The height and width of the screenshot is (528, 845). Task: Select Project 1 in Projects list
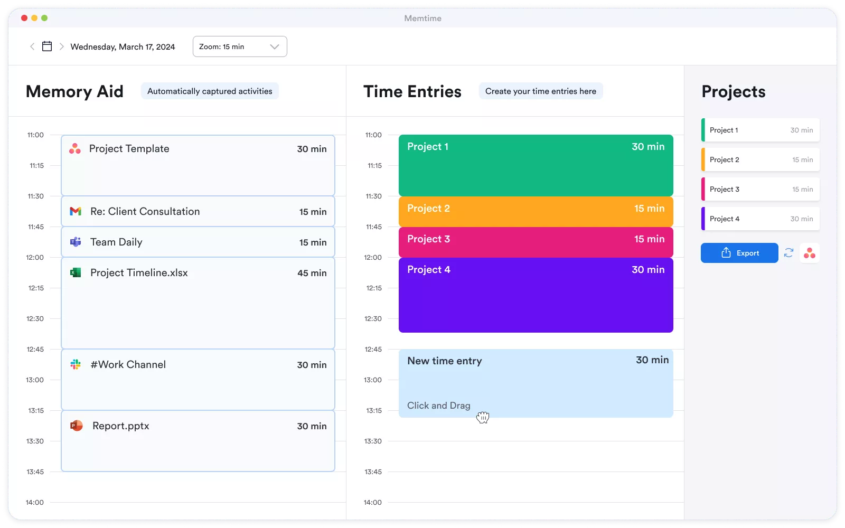click(x=760, y=130)
